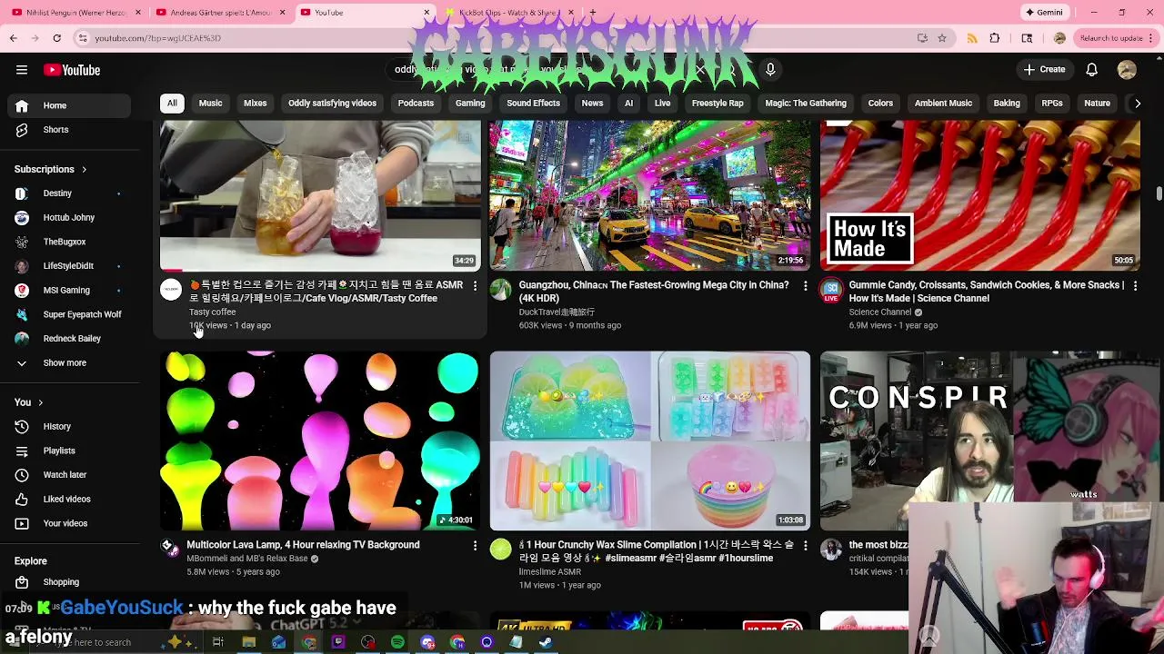Open Your videos page

point(68,523)
